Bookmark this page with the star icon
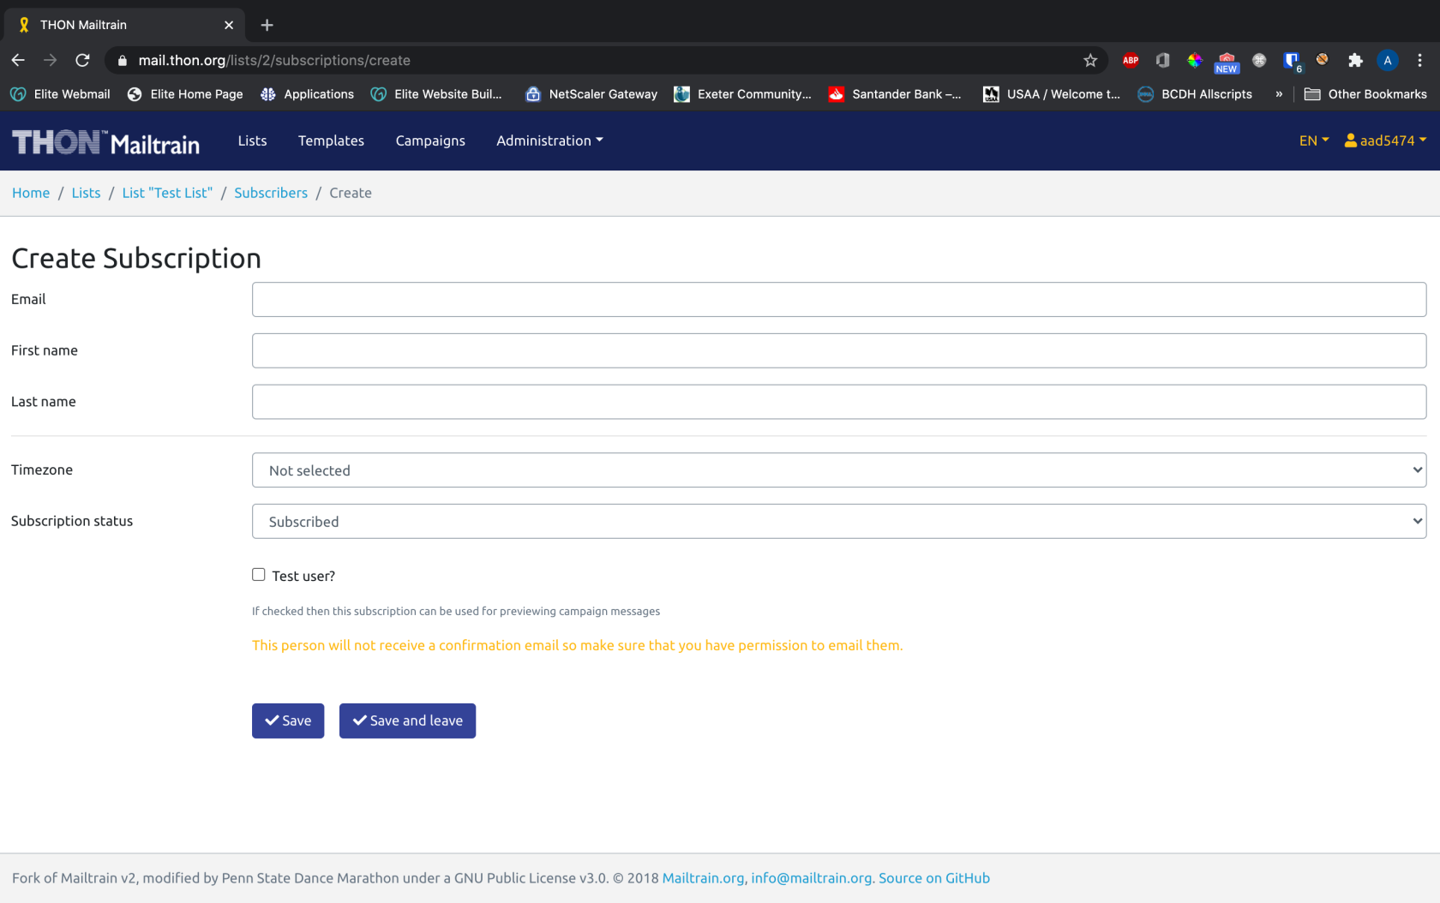The width and height of the screenshot is (1440, 903). coord(1090,60)
